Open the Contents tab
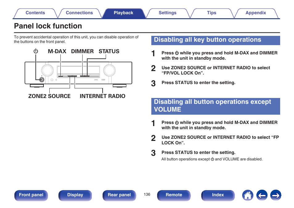 point(35,13)
